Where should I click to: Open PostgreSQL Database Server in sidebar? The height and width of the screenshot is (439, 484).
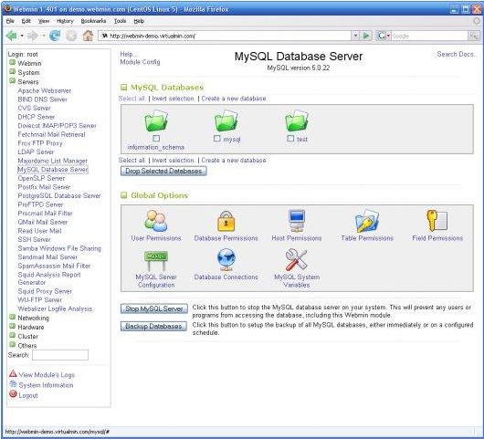(59, 195)
